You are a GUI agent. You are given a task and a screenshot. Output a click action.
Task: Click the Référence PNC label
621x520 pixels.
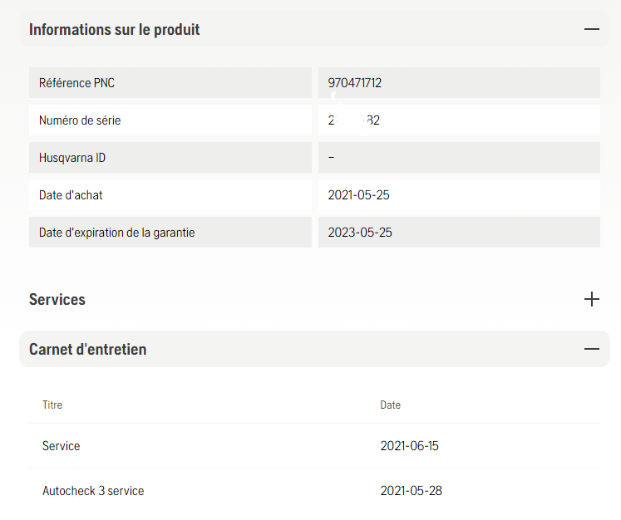pyautogui.click(x=76, y=83)
